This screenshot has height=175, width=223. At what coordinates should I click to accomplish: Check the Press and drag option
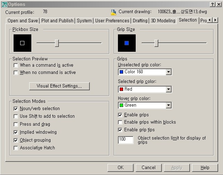(16, 124)
